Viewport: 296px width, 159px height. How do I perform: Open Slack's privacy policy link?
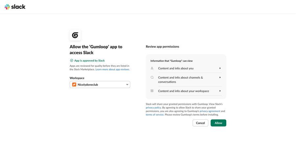click(153, 107)
